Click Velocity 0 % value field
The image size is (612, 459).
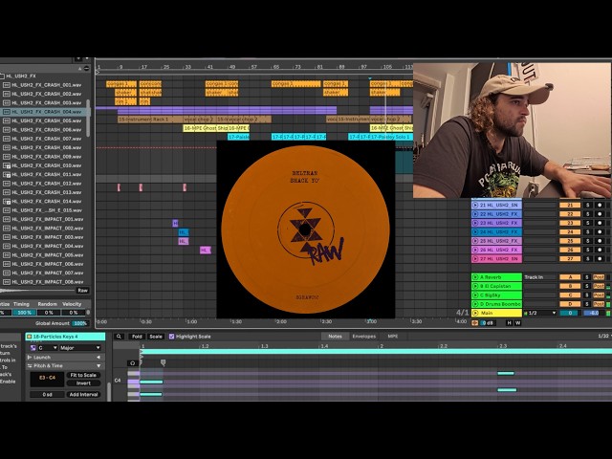[74, 313]
